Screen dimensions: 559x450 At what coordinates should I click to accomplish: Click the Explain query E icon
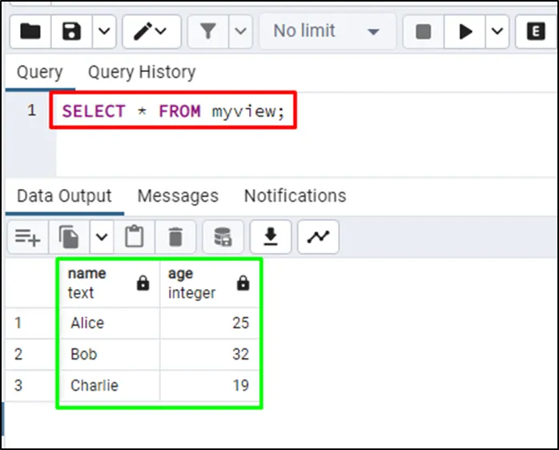point(536,32)
